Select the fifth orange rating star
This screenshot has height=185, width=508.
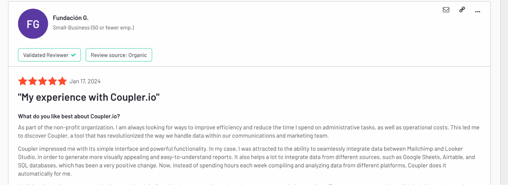coord(62,81)
